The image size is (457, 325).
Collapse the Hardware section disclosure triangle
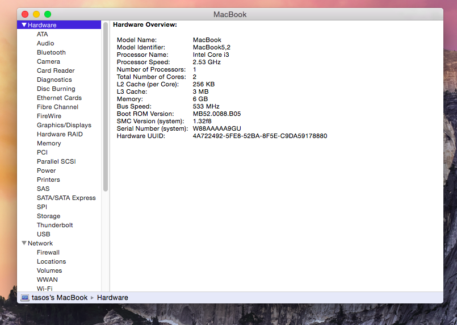[24, 25]
